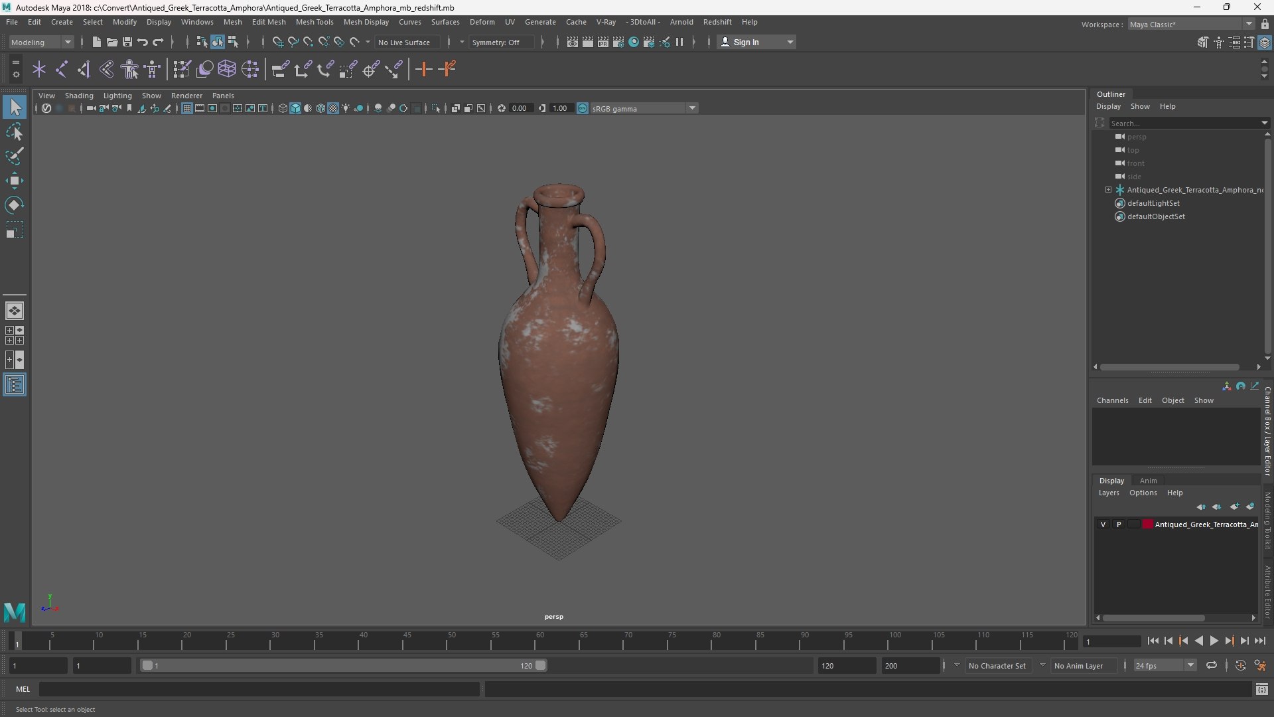The width and height of the screenshot is (1274, 717).
Task: Create new empty display layer
Action: pos(1234,507)
